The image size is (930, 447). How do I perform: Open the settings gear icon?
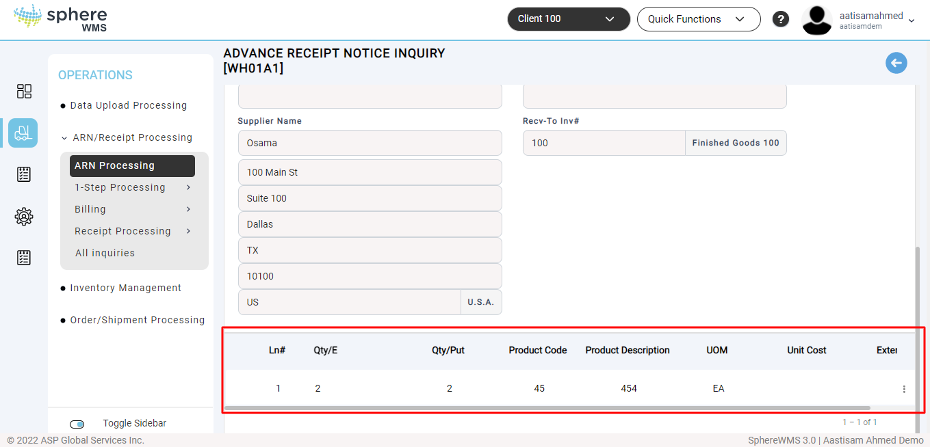point(24,217)
